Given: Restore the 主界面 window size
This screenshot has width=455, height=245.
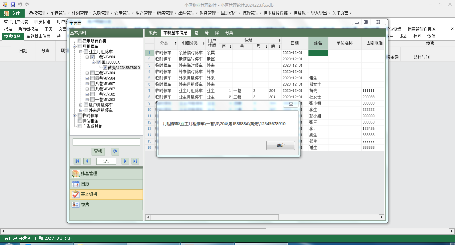Looking at the screenshot, I should point(366,22).
